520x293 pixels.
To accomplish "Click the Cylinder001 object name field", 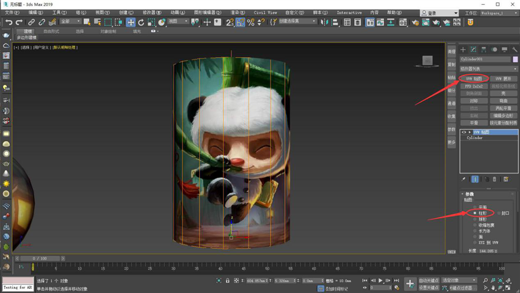I will tap(485, 59).
